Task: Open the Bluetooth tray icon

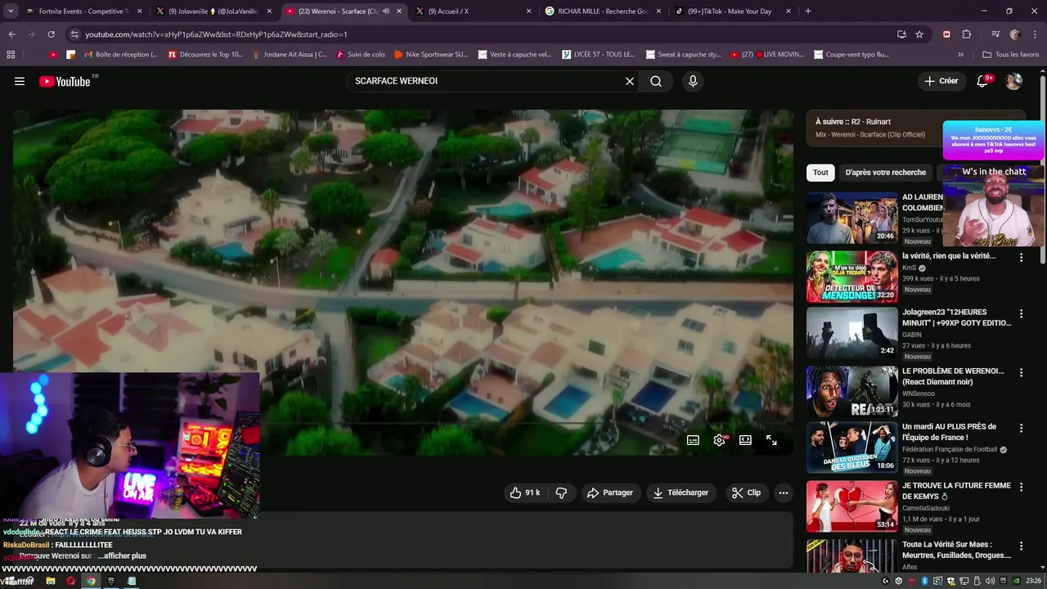Action: (924, 581)
